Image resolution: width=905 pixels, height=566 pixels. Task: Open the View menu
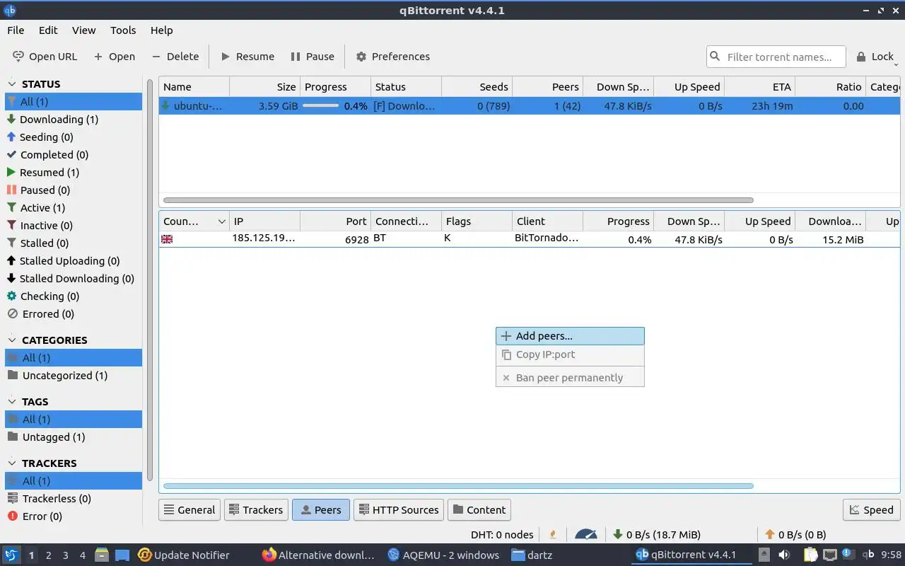tap(83, 30)
